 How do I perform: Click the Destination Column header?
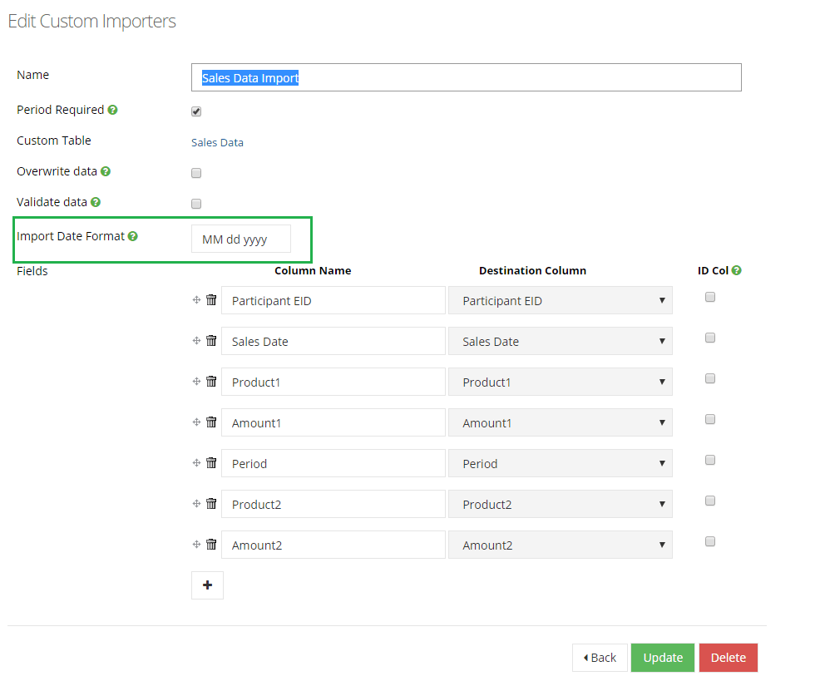pyautogui.click(x=532, y=271)
